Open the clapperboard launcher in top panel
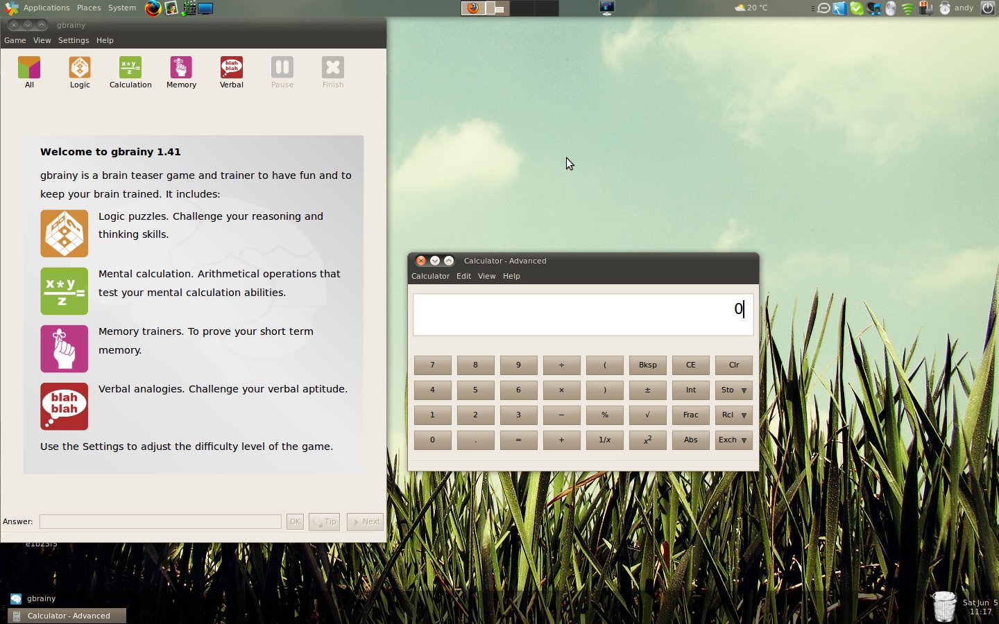The width and height of the screenshot is (999, 624). click(x=188, y=8)
